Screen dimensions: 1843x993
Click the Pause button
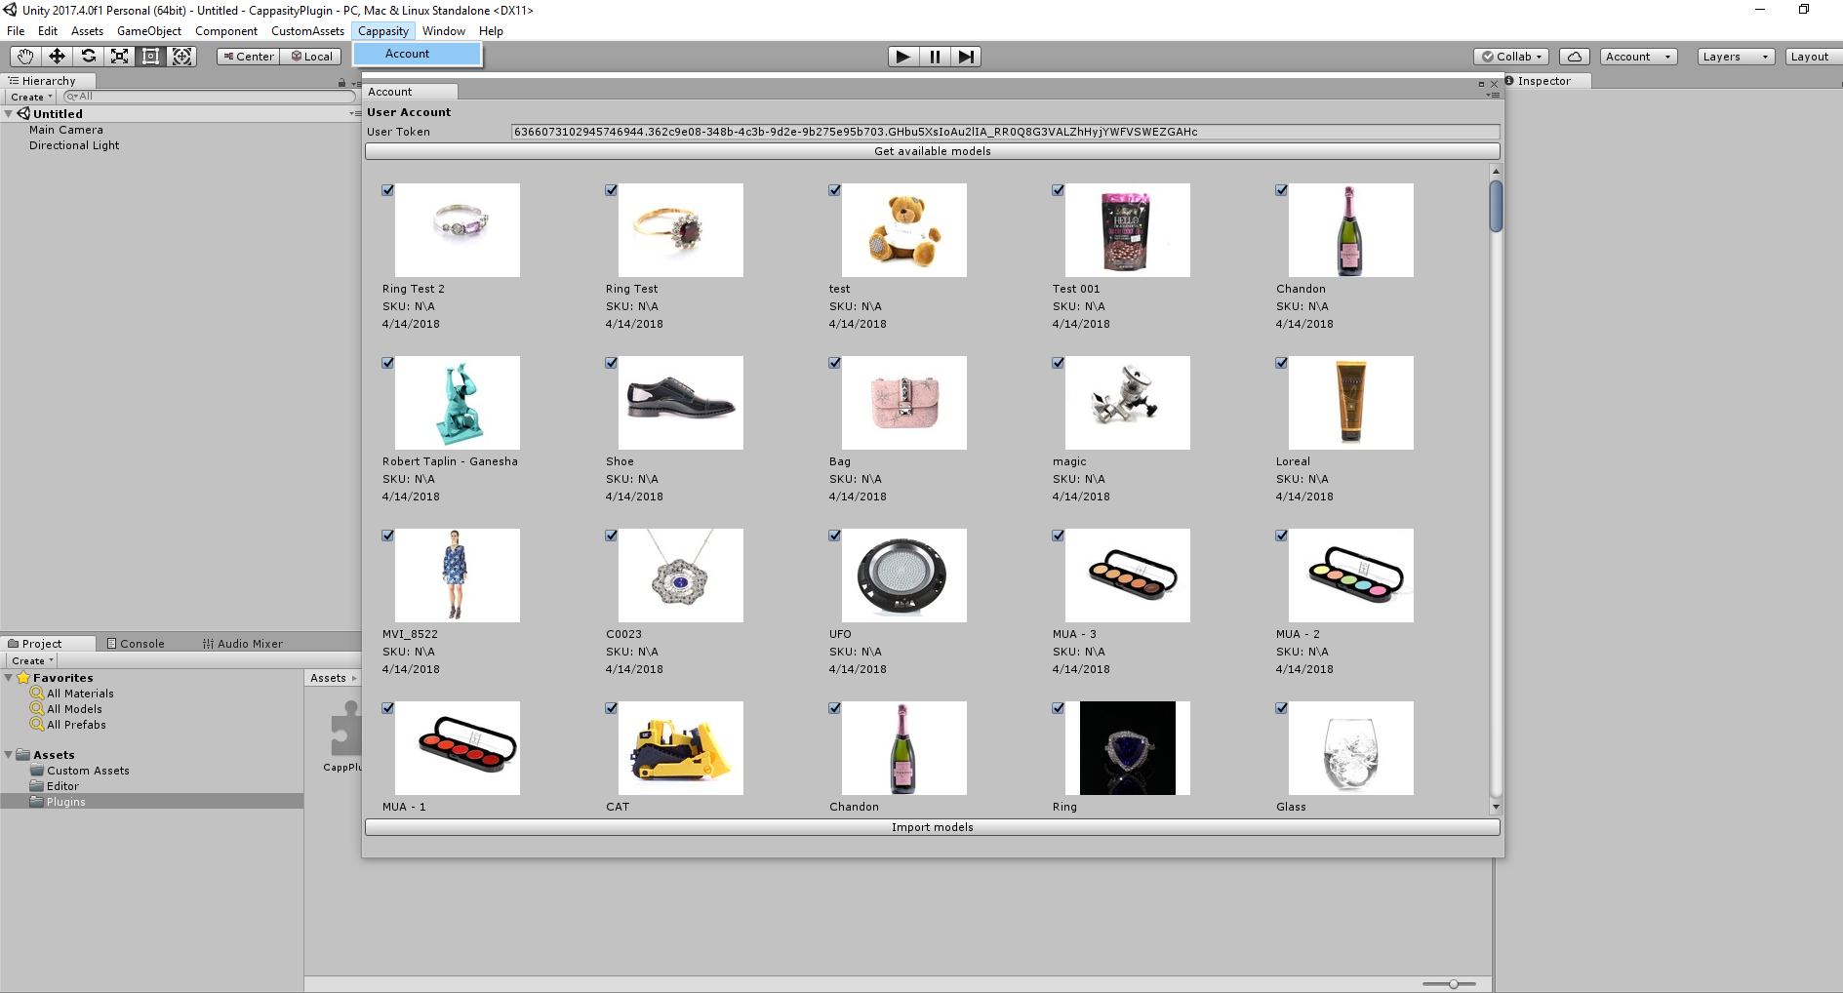pyautogui.click(x=935, y=57)
